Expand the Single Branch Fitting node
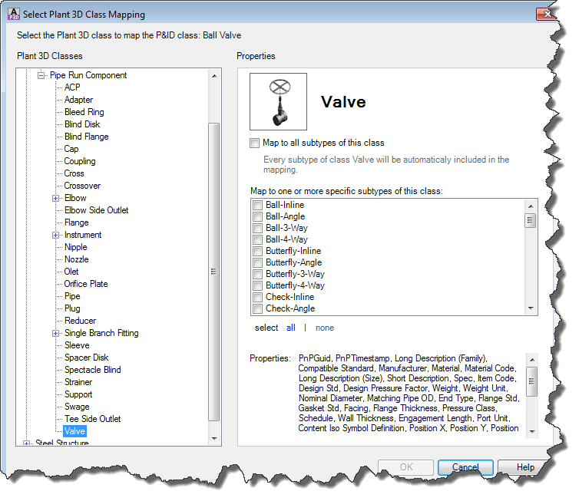 [56, 333]
